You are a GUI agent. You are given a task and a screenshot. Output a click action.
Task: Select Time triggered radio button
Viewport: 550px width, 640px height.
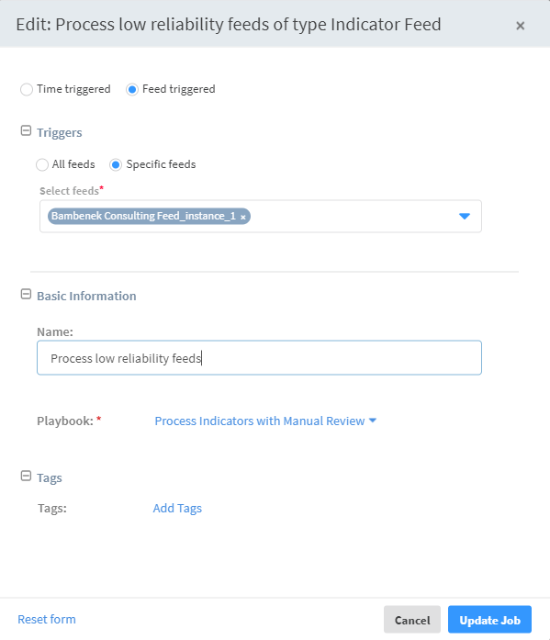[27, 89]
